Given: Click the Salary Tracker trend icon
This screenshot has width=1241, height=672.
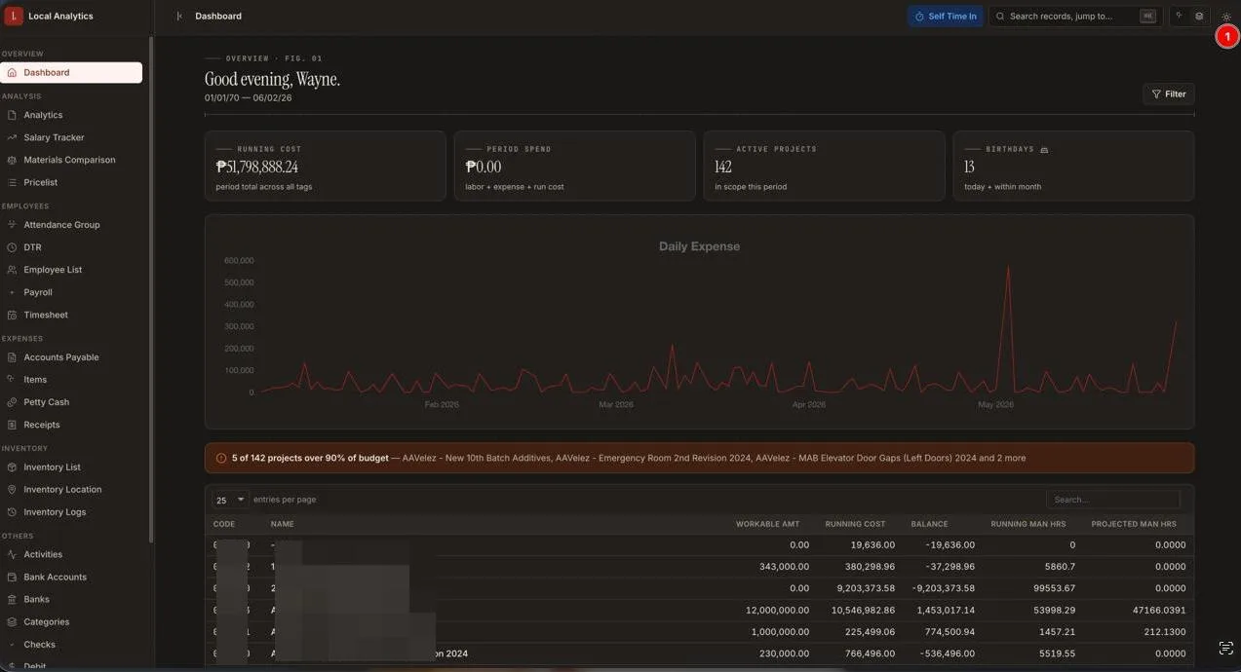Looking at the screenshot, I should 12,137.
